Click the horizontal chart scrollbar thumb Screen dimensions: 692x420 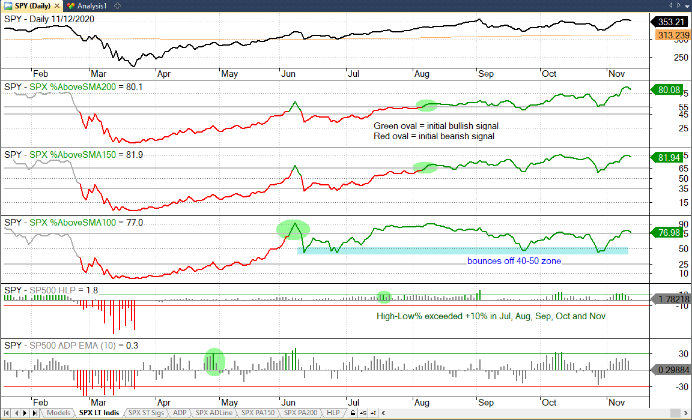[x=675, y=413]
